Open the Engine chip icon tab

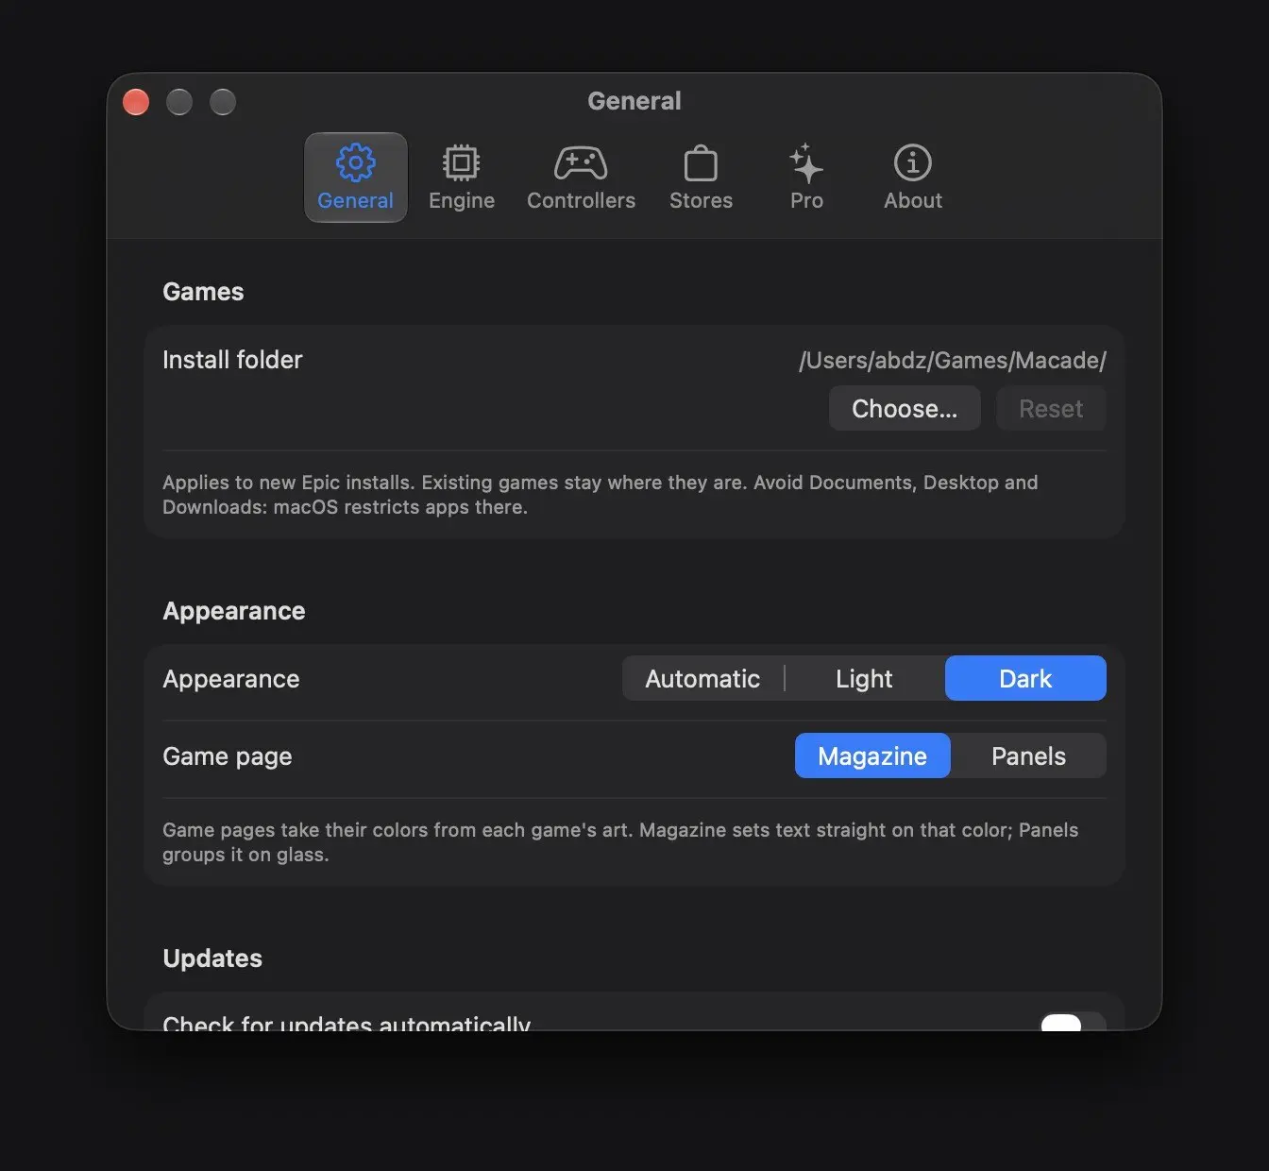click(462, 178)
